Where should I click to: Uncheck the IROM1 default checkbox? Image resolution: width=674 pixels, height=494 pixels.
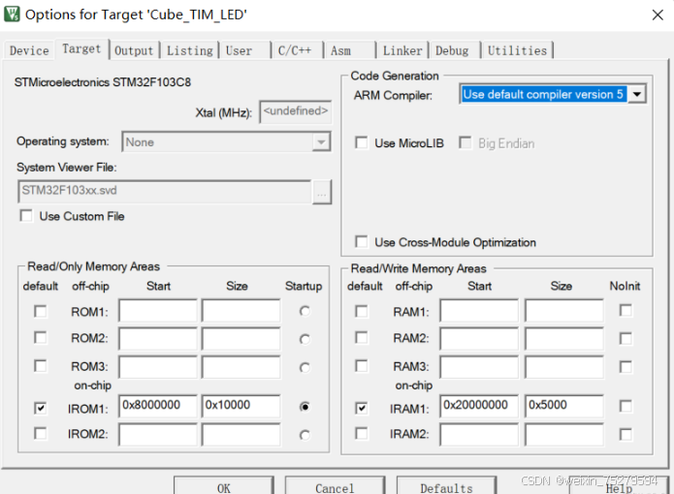[x=41, y=408]
